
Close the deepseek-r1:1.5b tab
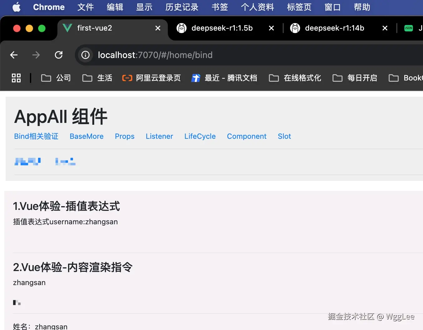271,28
